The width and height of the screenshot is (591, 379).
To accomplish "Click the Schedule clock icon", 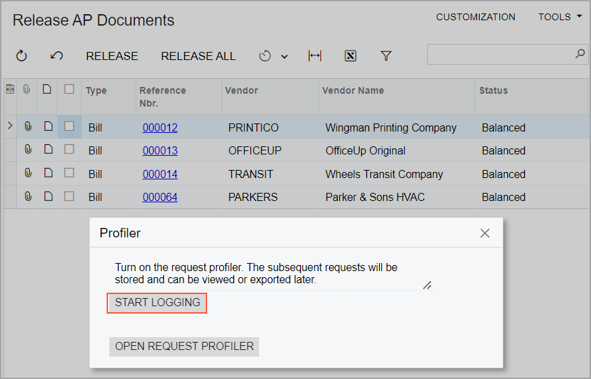I will [x=265, y=56].
